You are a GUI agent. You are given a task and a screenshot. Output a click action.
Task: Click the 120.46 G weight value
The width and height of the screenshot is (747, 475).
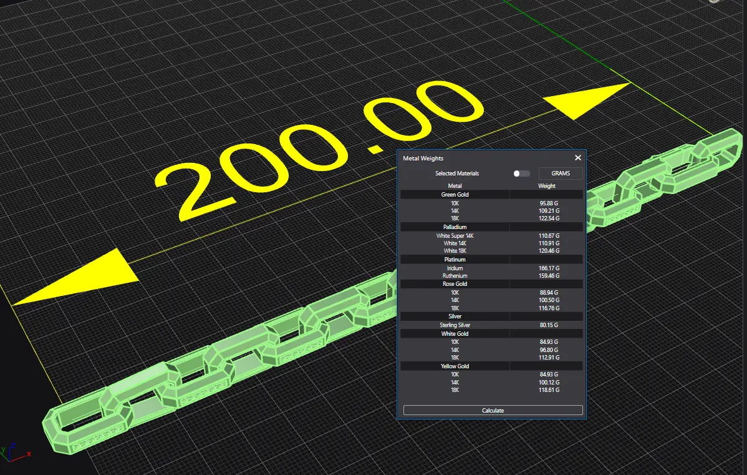click(549, 251)
